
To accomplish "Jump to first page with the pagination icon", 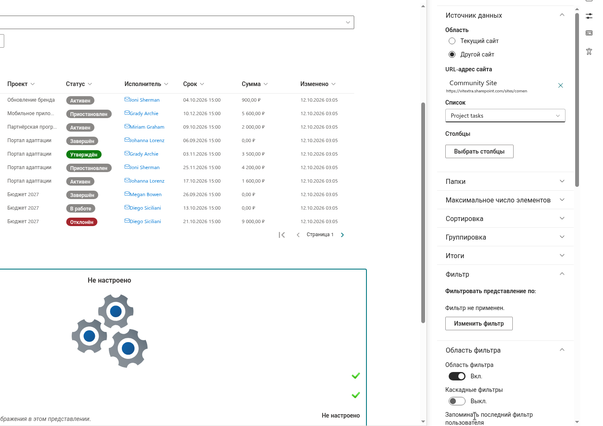I will pos(282,235).
